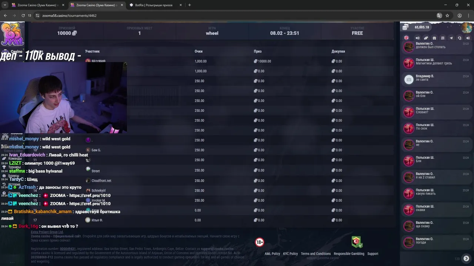Open a new browser tab

[190, 5]
